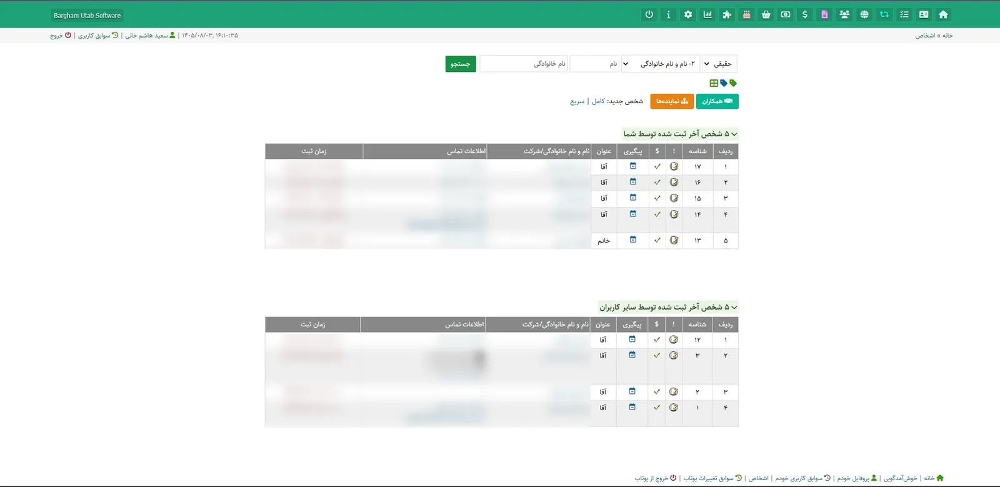Screen dimensions: 1000x487
Task: Click the blue tag icon below search
Action: [x=724, y=83]
